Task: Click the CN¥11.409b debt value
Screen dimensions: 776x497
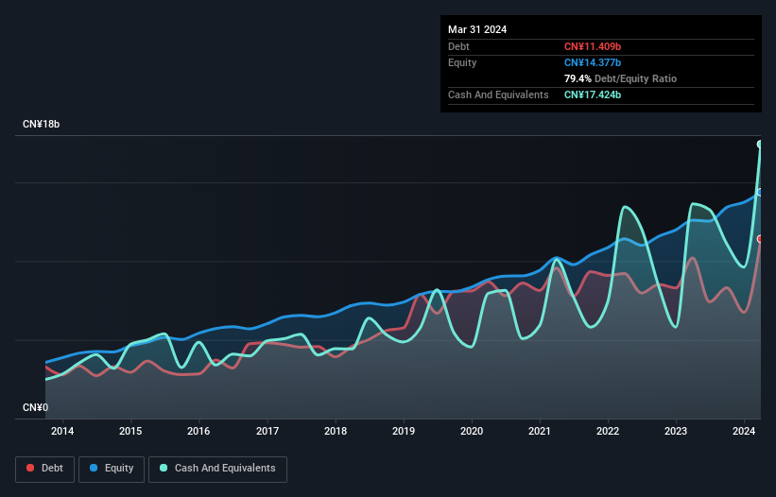Action: [593, 46]
